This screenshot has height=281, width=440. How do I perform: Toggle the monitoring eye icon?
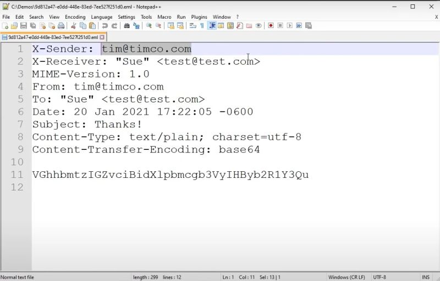coord(258,26)
